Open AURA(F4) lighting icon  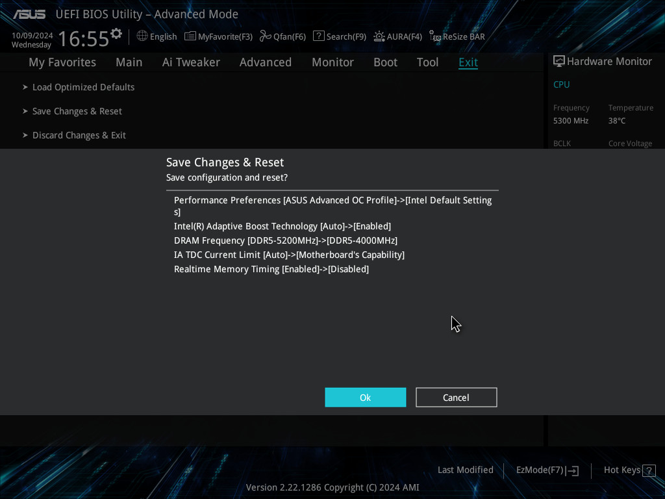(379, 36)
